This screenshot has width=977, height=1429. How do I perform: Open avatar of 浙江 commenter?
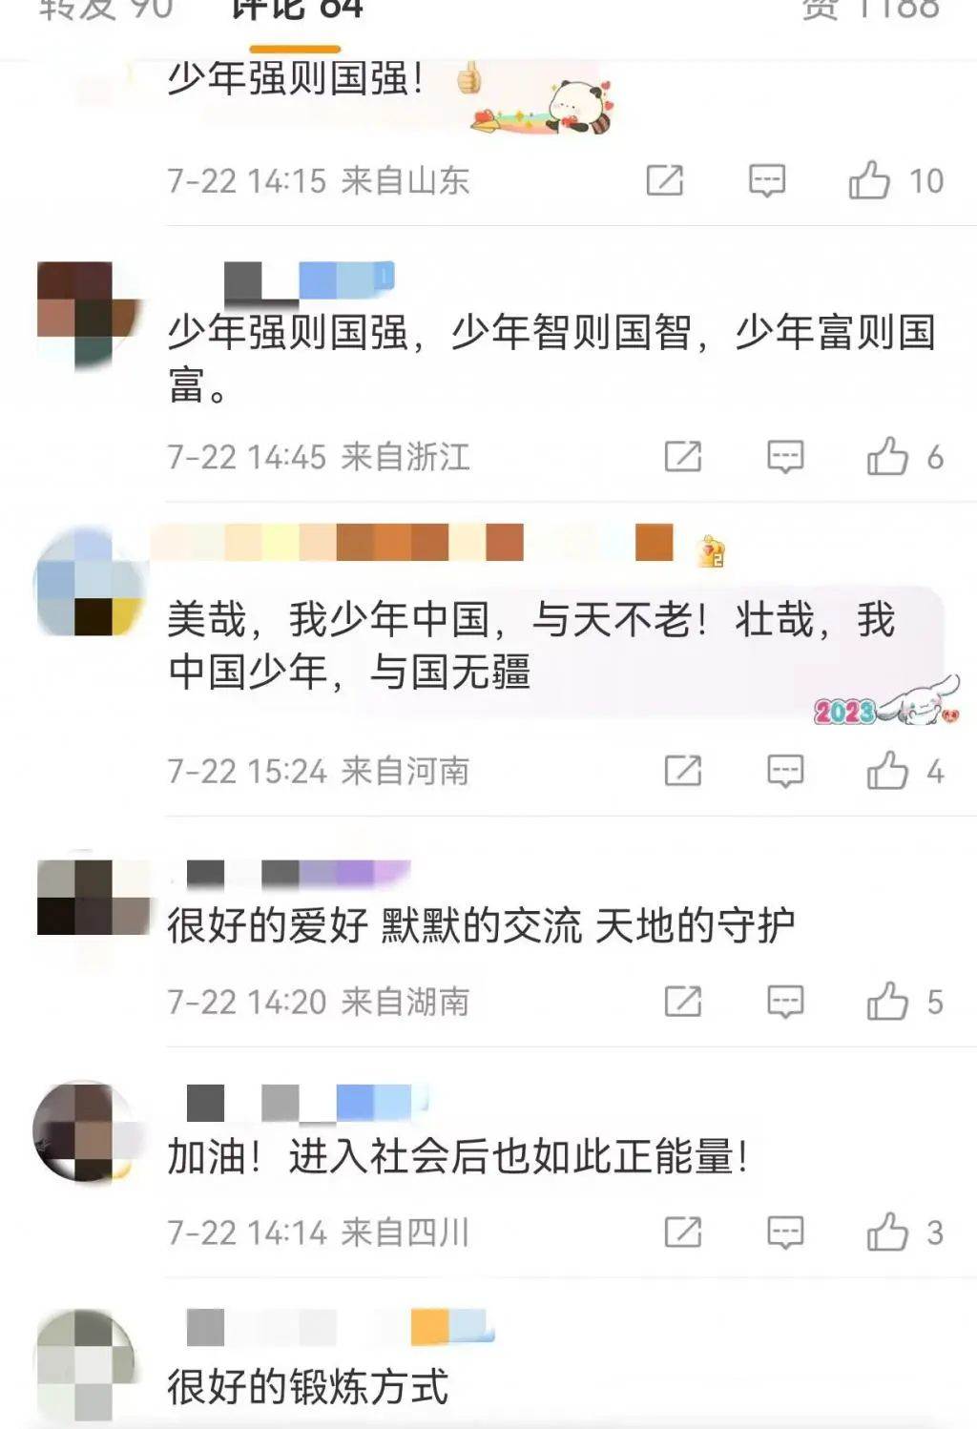[89, 315]
